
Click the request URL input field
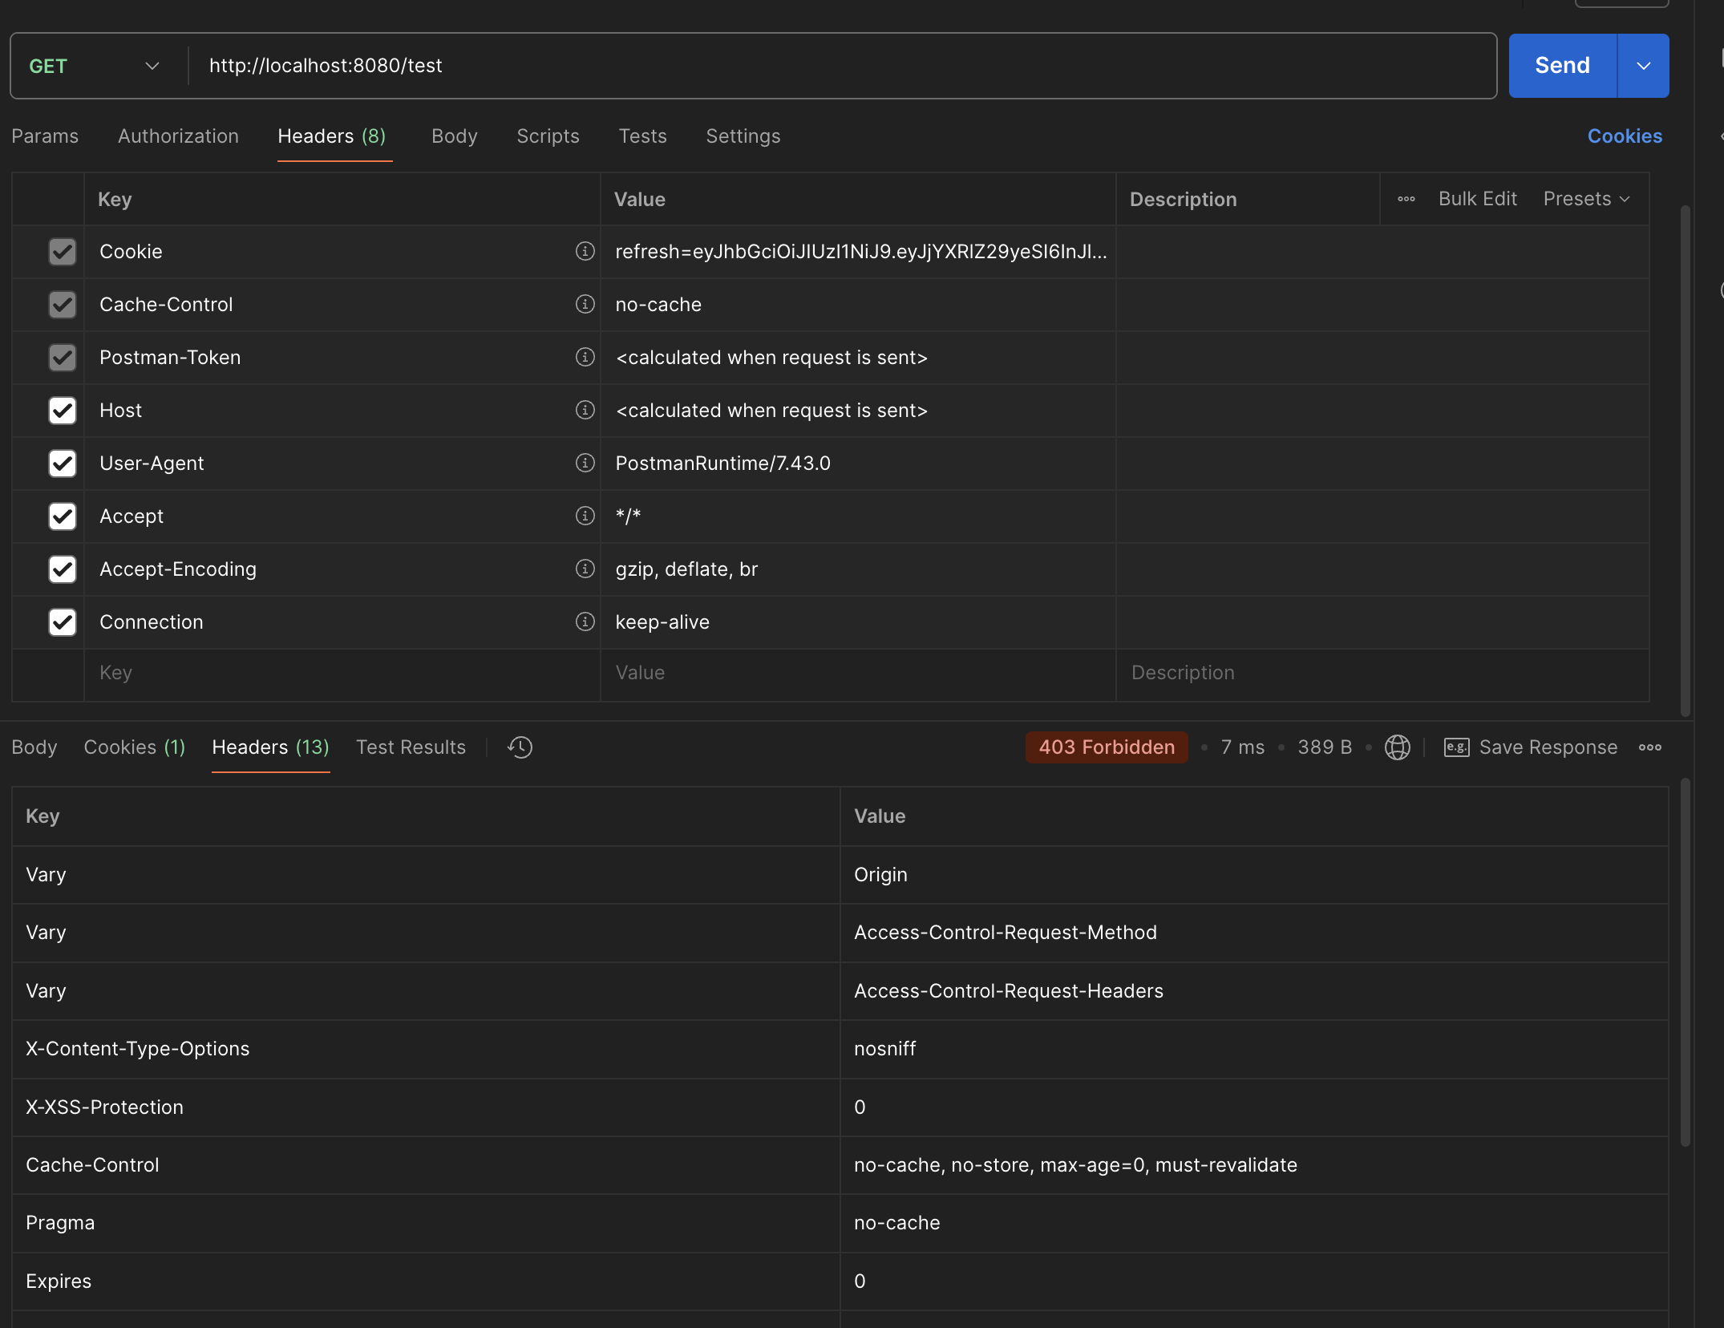tap(842, 66)
